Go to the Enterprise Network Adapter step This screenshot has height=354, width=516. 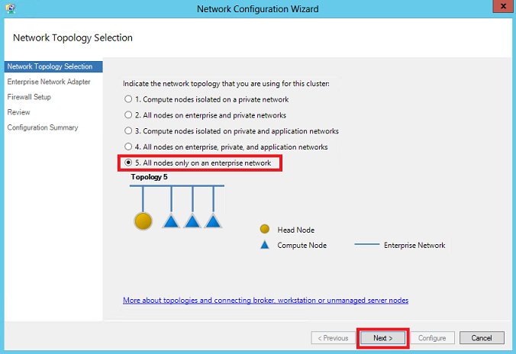[x=49, y=82]
